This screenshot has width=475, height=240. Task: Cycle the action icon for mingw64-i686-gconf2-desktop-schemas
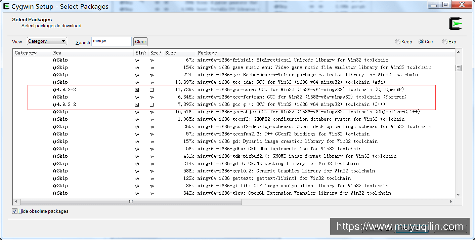pyautogui.click(x=54, y=127)
